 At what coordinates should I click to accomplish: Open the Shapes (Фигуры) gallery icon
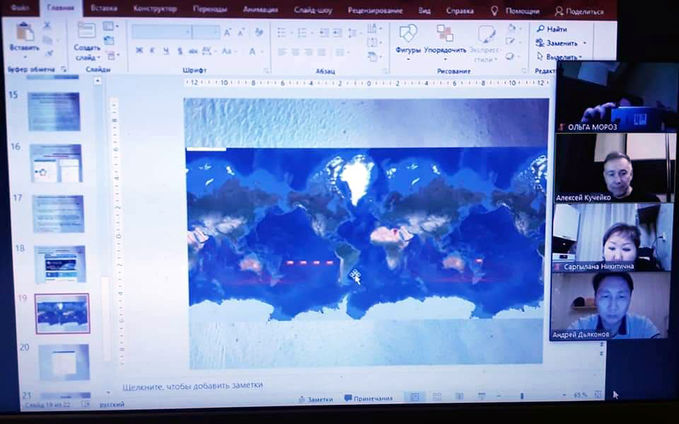(408, 33)
